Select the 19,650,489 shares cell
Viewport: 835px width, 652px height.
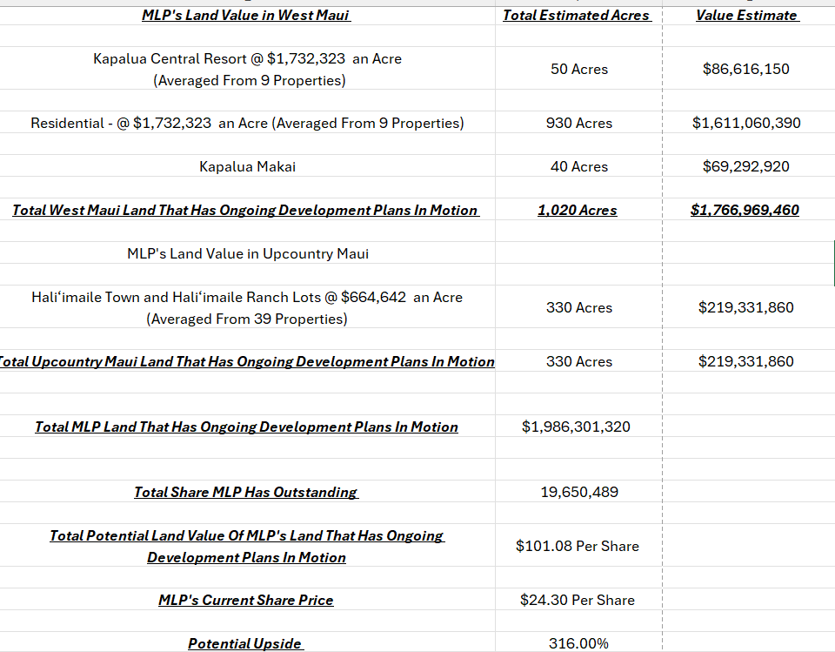click(579, 492)
